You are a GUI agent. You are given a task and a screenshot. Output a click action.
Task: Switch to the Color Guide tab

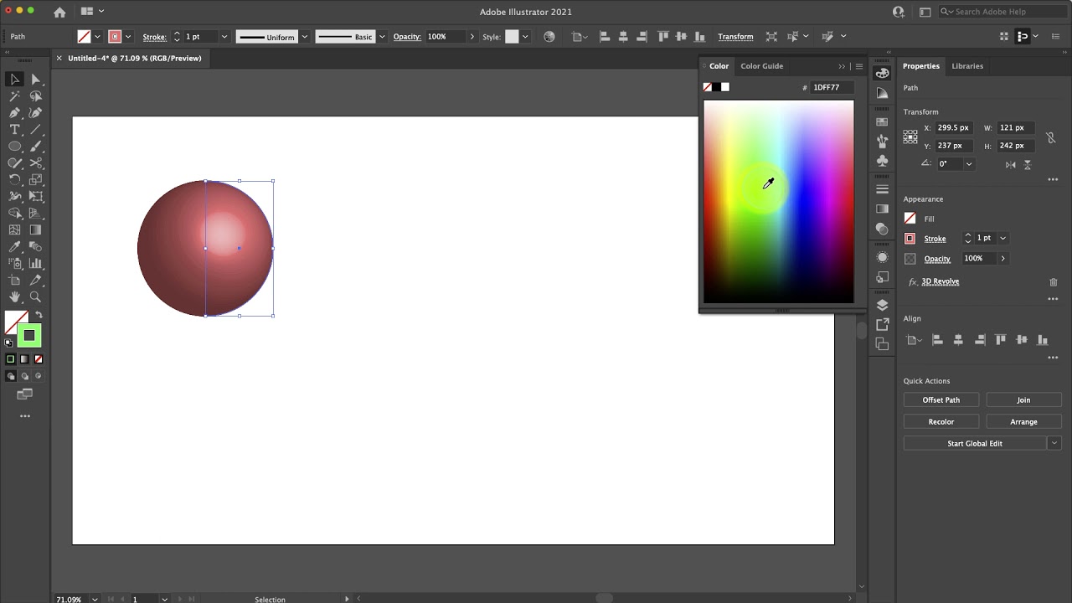pyautogui.click(x=761, y=66)
